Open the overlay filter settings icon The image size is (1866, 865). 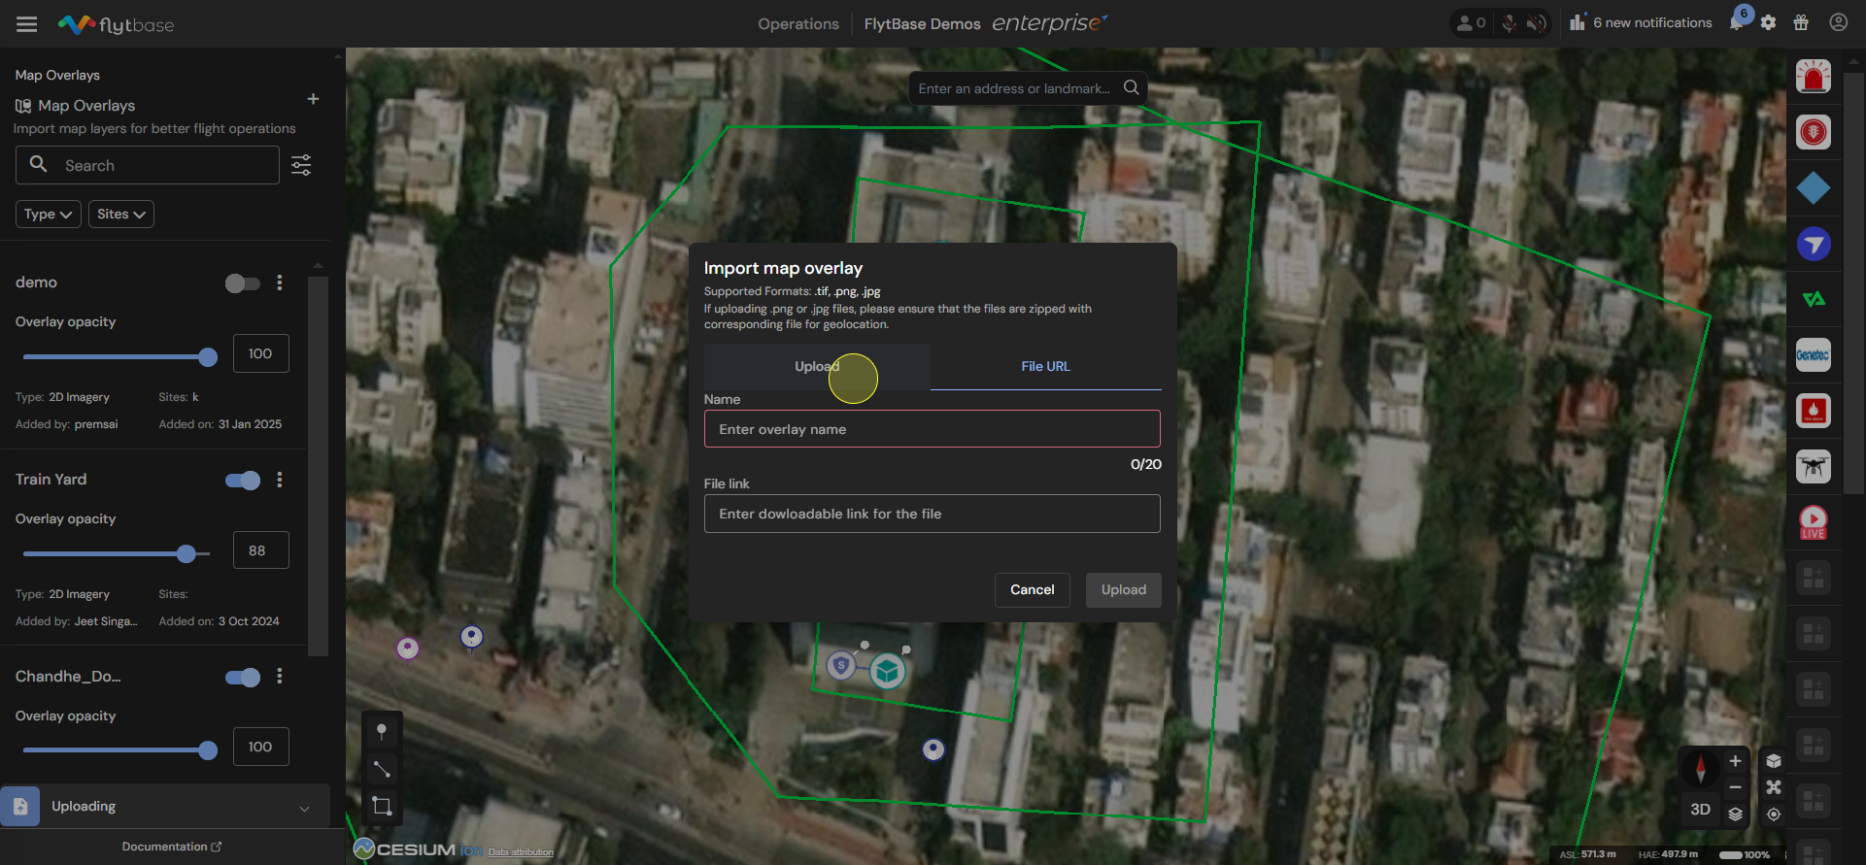click(x=301, y=165)
